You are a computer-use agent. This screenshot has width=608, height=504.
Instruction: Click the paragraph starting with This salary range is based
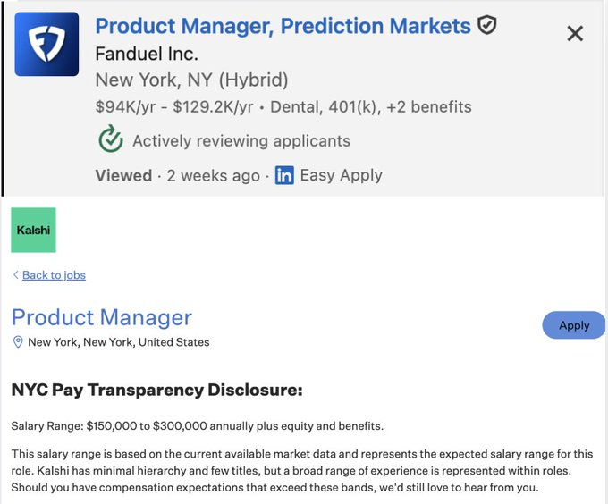pos(302,470)
